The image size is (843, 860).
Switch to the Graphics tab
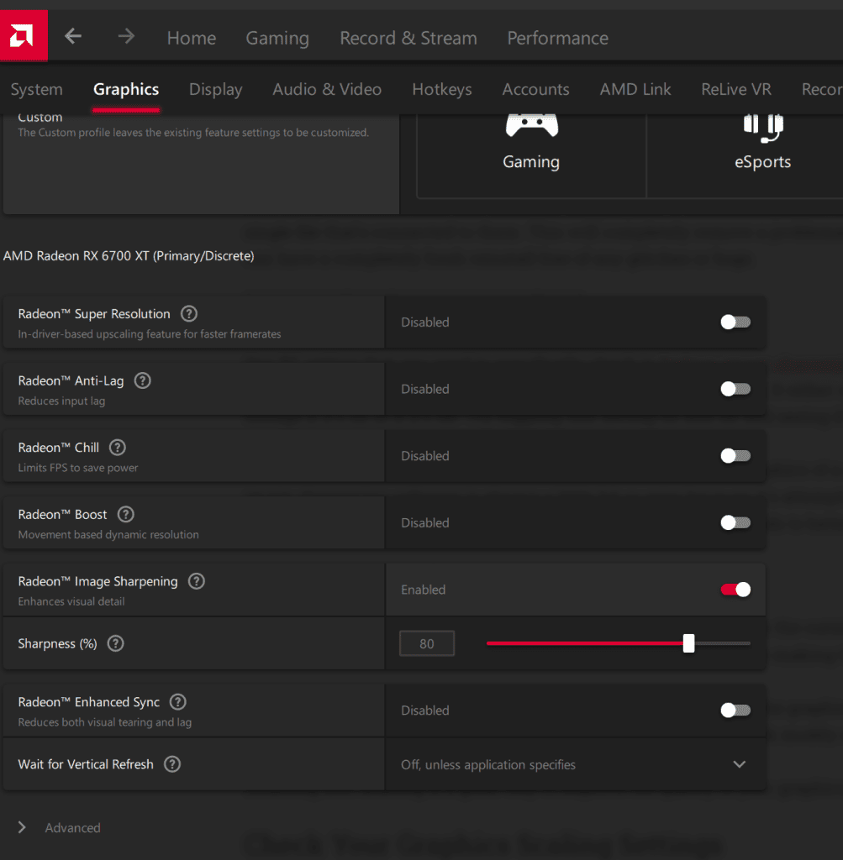[x=126, y=89]
